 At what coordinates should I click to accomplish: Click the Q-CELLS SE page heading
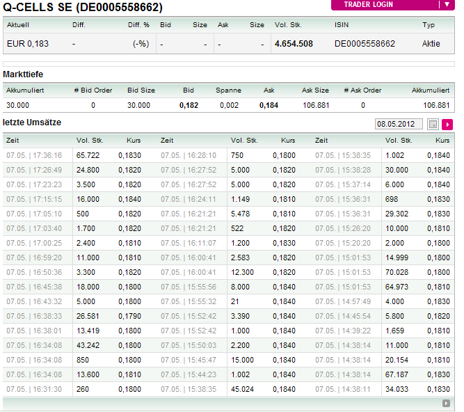(x=83, y=8)
